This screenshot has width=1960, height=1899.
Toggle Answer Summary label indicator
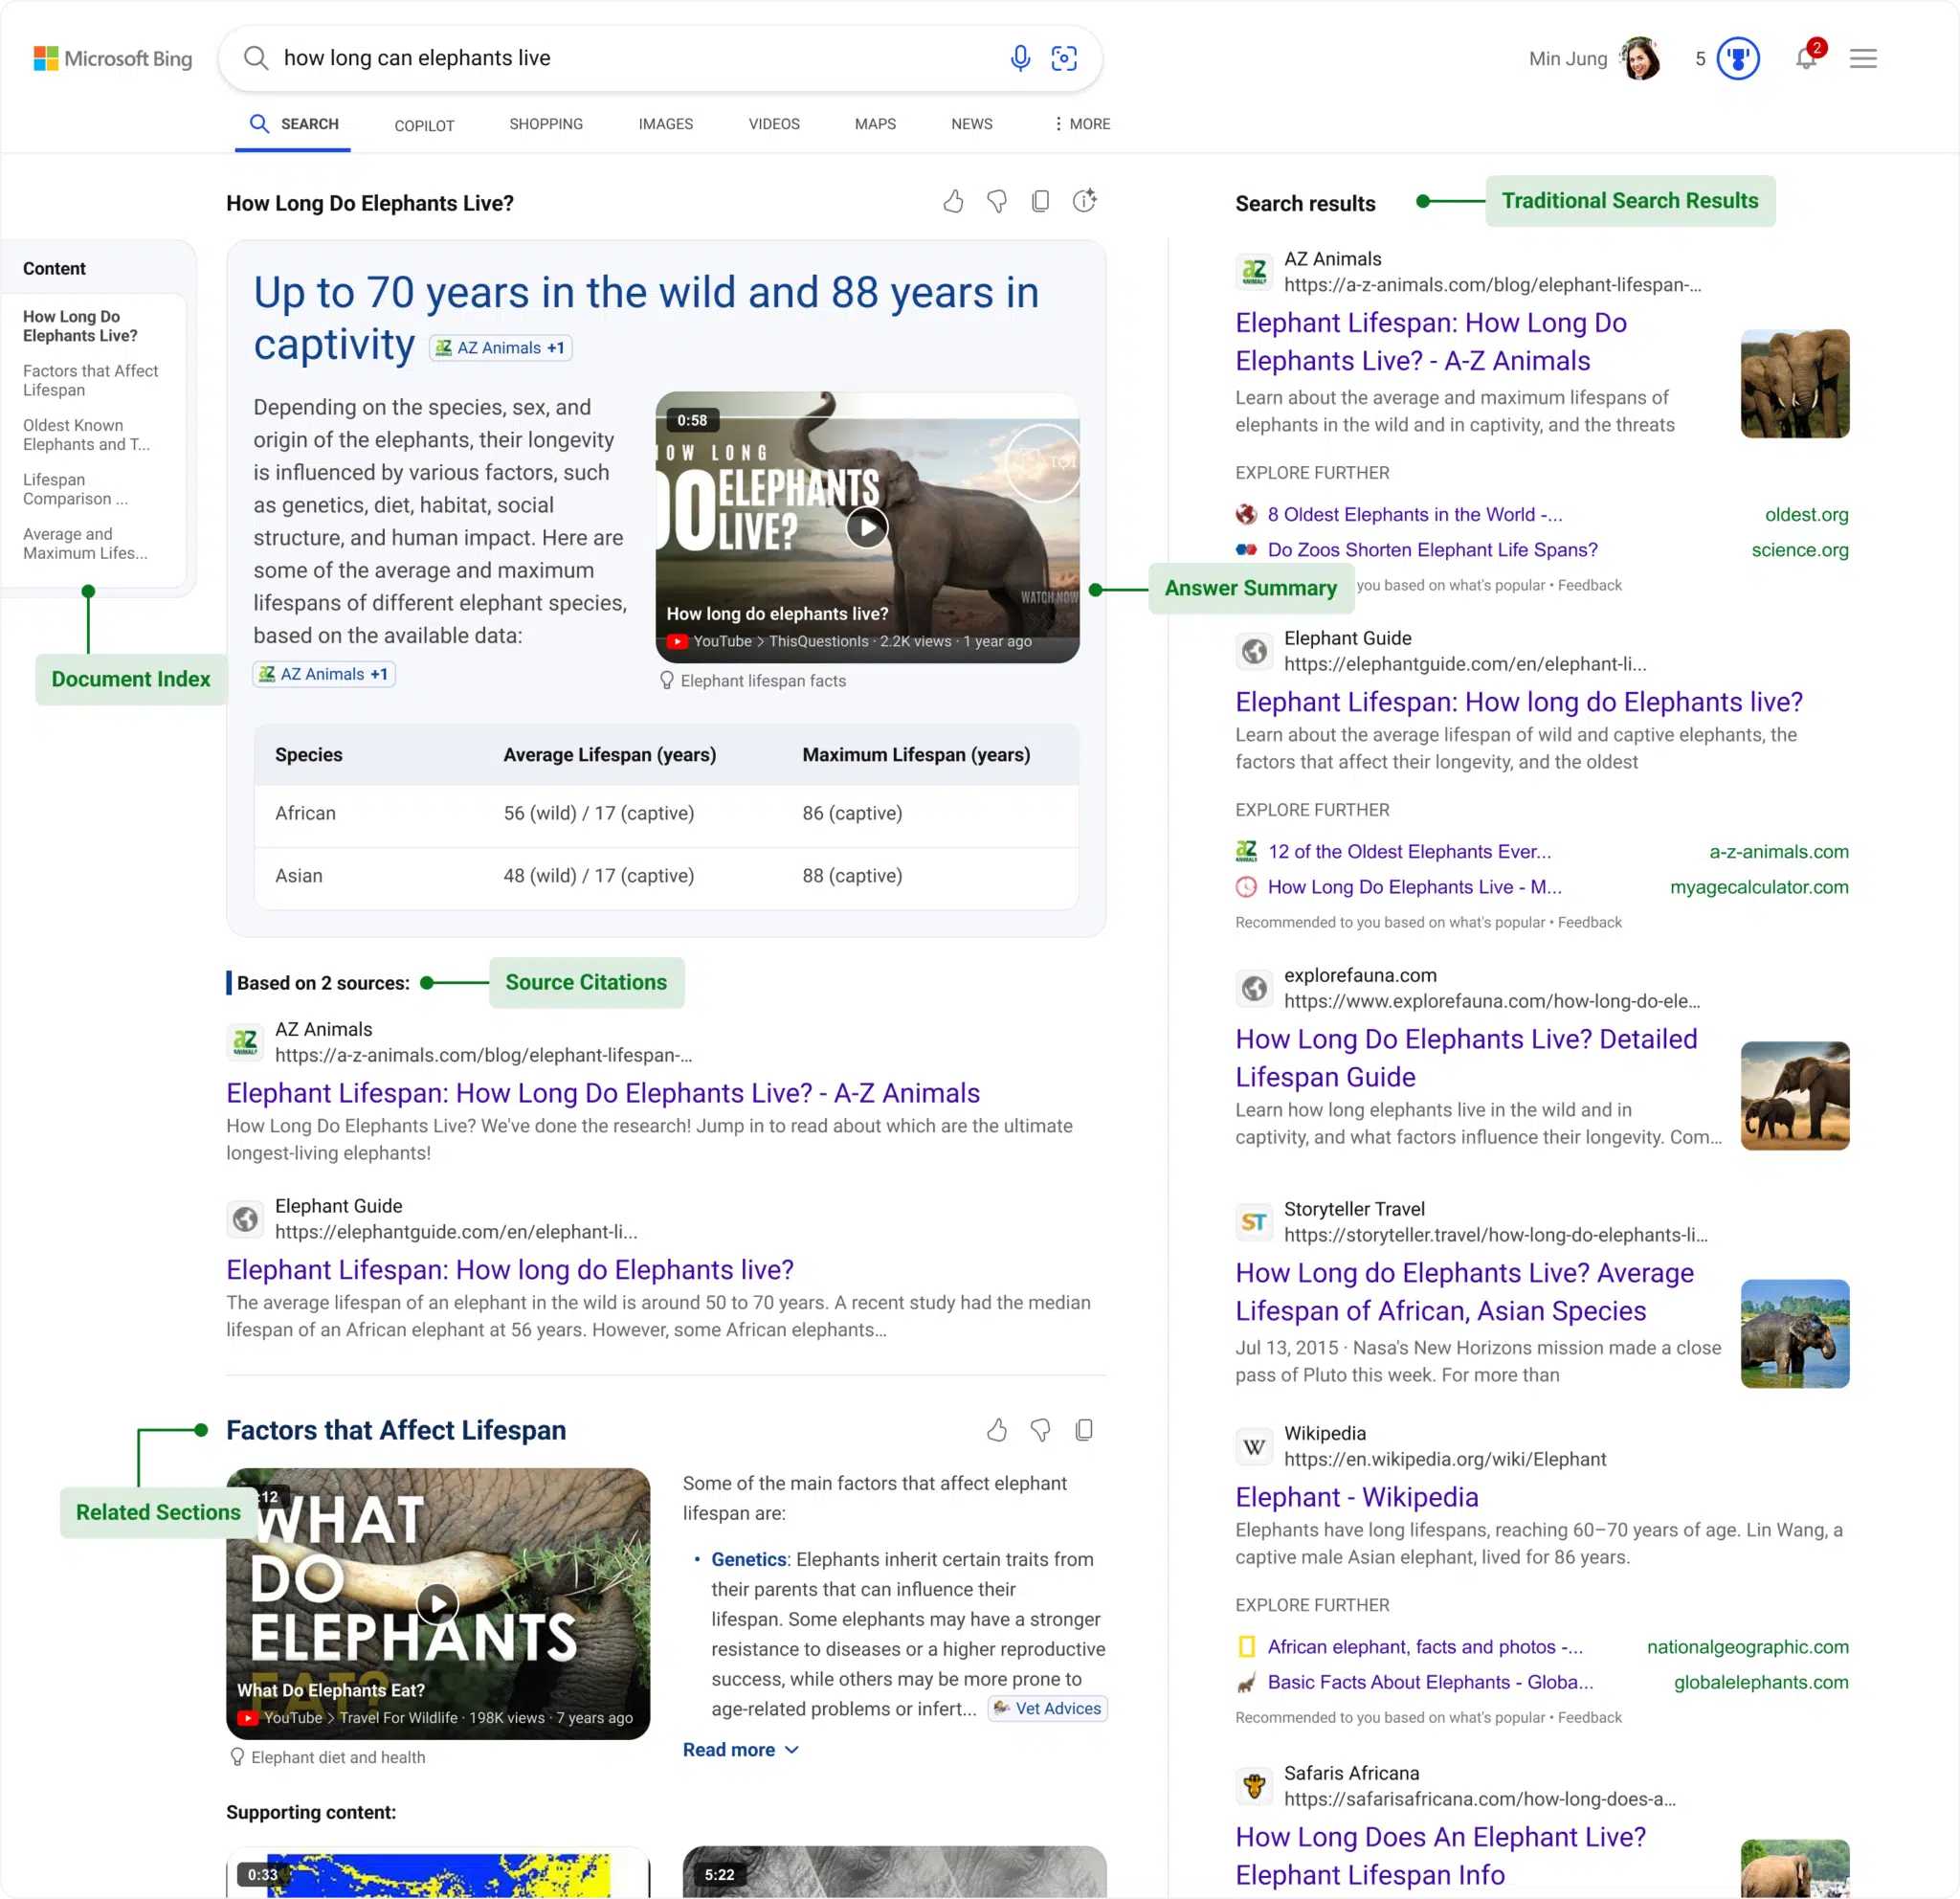coord(1251,587)
